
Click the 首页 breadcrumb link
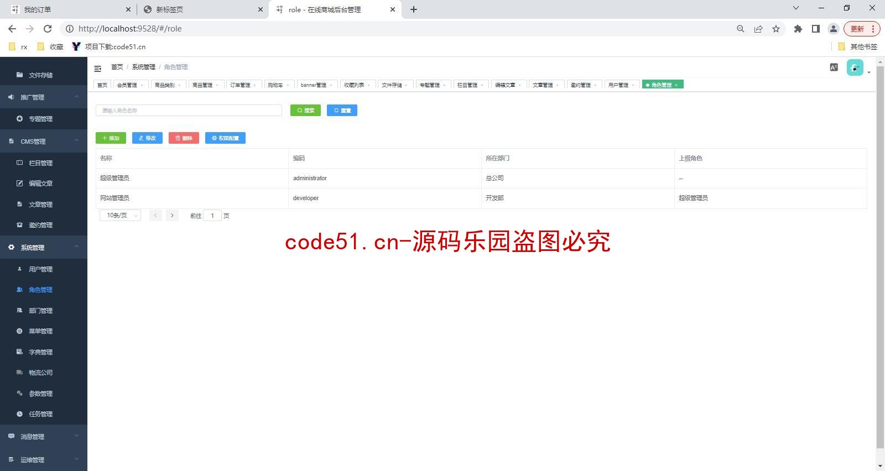pos(117,67)
